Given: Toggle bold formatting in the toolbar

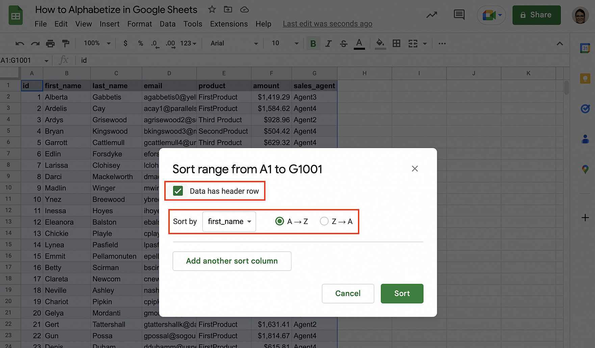Looking at the screenshot, I should point(313,43).
